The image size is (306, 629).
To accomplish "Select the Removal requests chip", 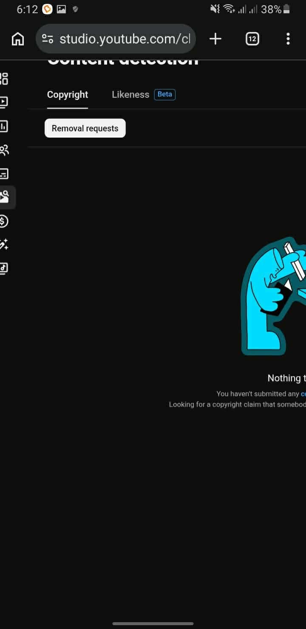I will click(85, 128).
